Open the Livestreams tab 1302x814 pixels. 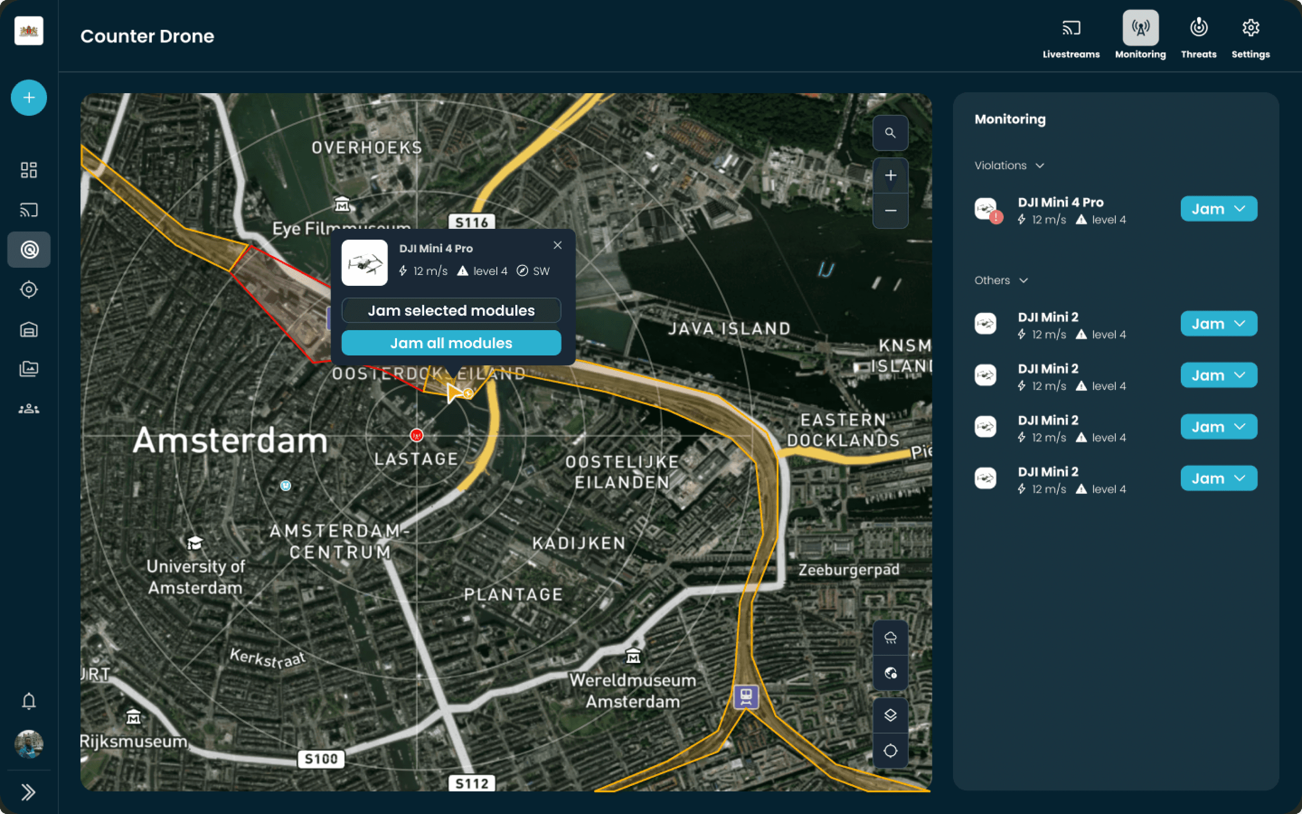point(1071,36)
